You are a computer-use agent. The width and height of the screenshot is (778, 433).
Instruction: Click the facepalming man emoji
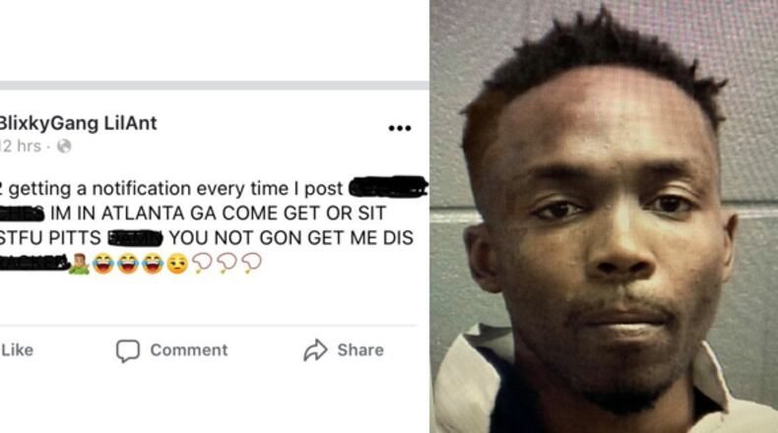(80, 264)
